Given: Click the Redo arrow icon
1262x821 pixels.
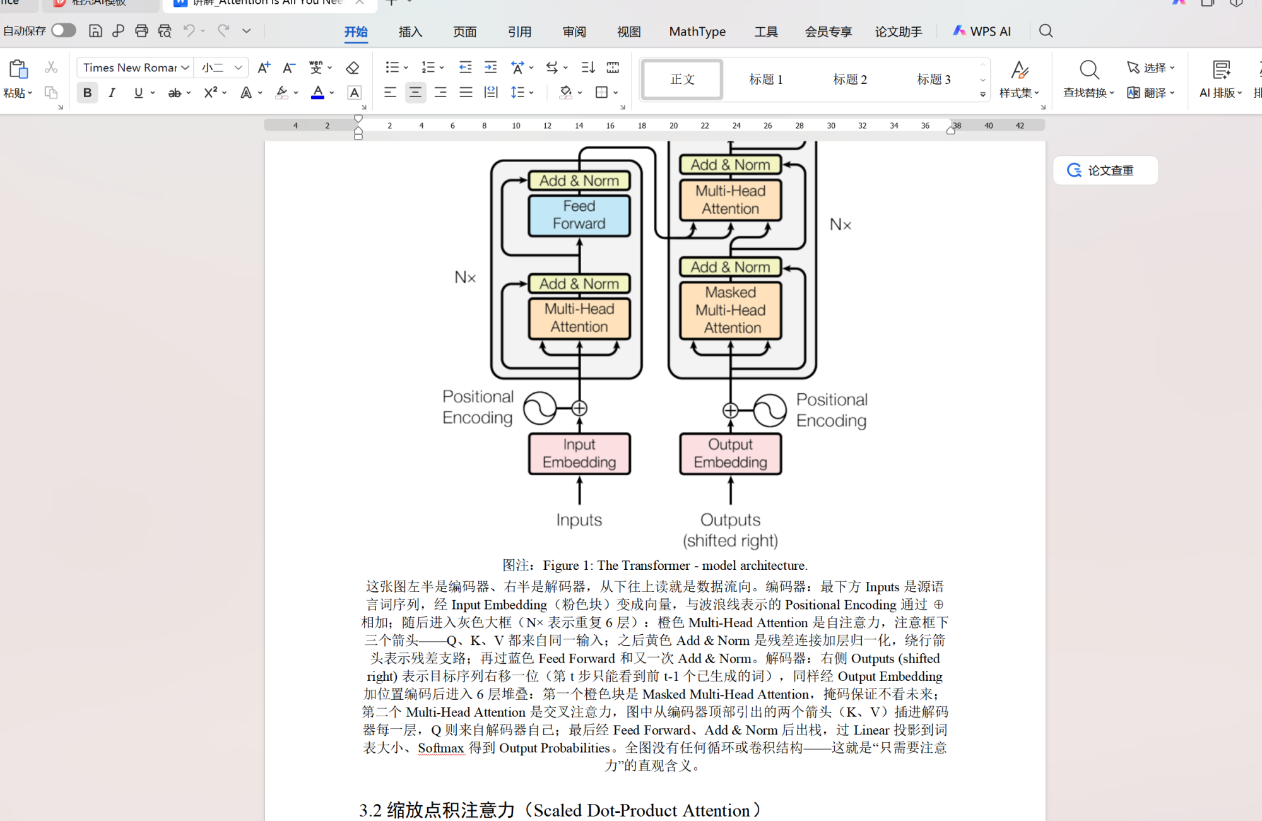Looking at the screenshot, I should click(x=223, y=30).
